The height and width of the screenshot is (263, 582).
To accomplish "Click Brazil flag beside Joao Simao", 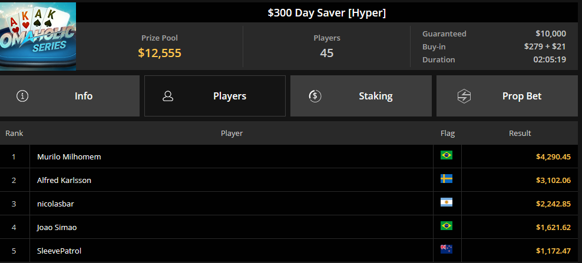I will click(446, 225).
